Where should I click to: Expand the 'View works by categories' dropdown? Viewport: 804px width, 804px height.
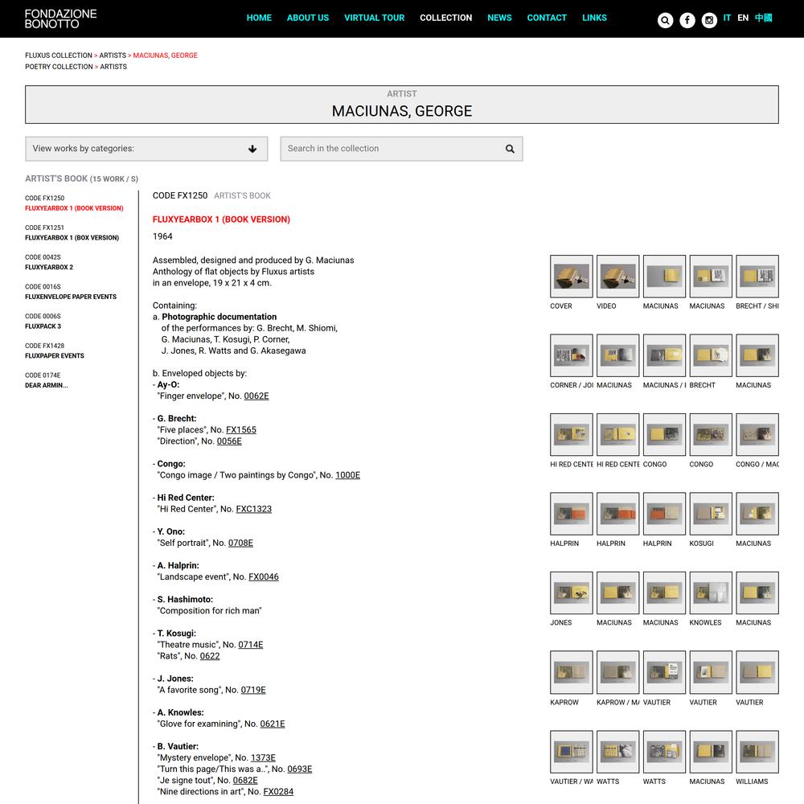pyautogui.click(x=146, y=149)
